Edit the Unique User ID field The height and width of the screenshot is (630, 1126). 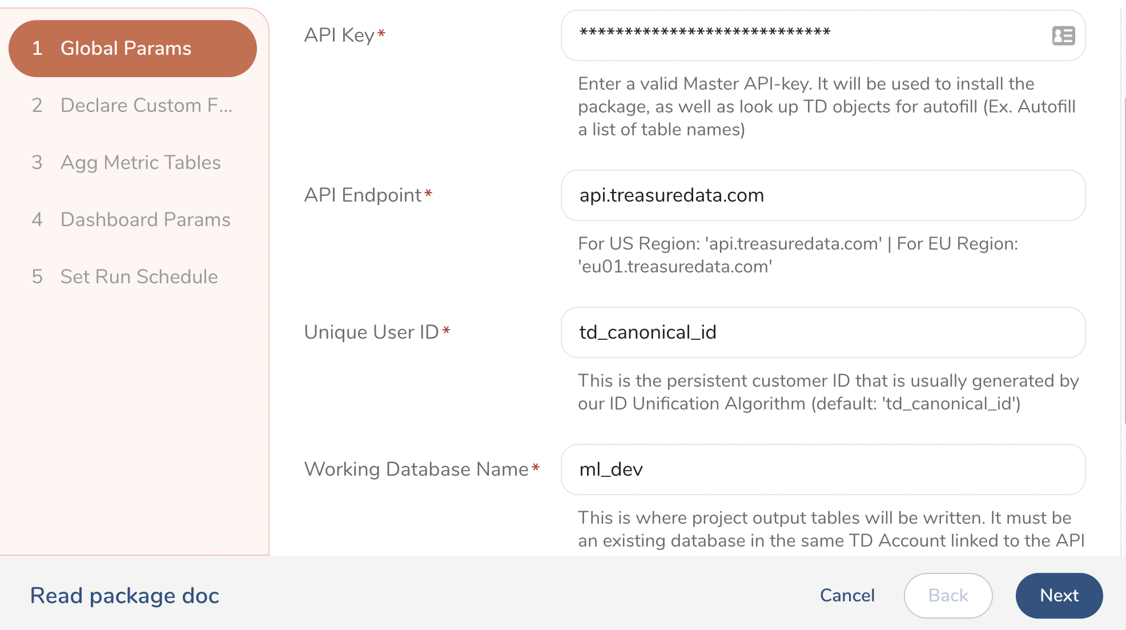point(822,332)
